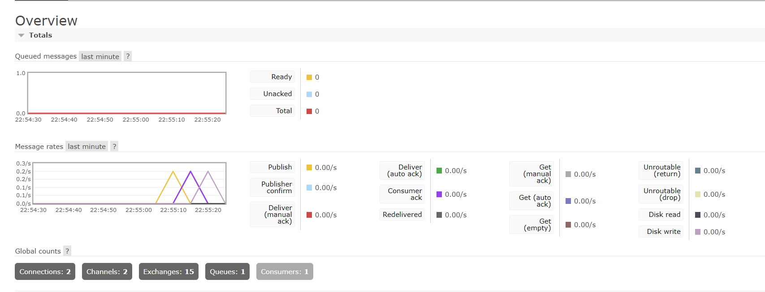The height and width of the screenshot is (292, 765).
Task: Open Message rates last minute range selector
Action: click(86, 146)
